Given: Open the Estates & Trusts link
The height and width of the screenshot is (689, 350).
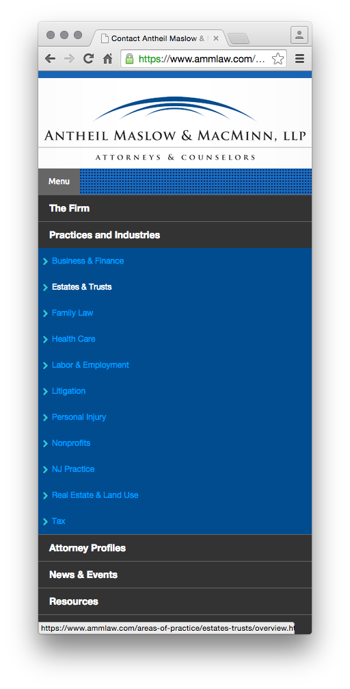Looking at the screenshot, I should point(81,287).
